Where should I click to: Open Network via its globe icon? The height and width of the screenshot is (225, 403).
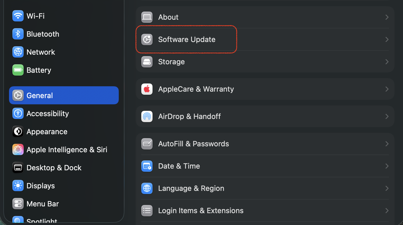point(18,52)
